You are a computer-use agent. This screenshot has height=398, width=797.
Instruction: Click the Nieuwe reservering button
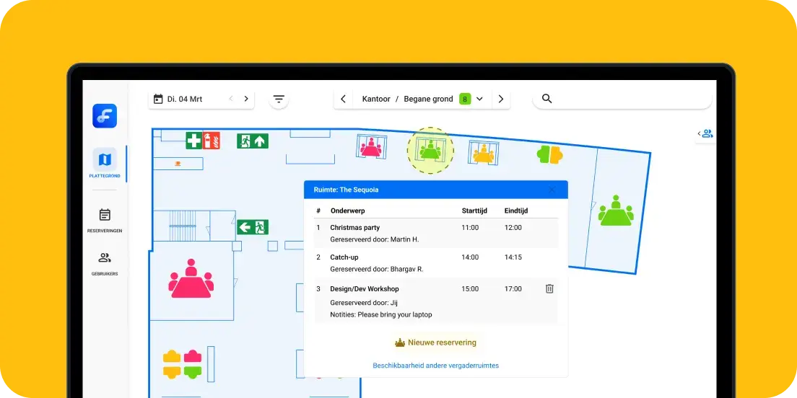435,342
